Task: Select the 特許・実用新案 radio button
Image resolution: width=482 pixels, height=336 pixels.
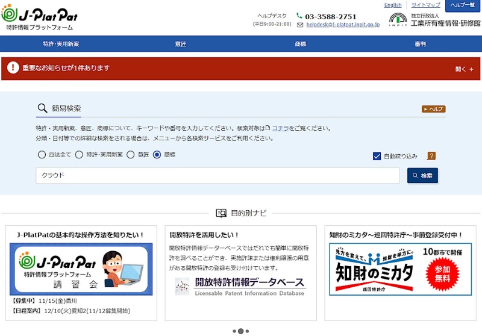Action: point(79,155)
